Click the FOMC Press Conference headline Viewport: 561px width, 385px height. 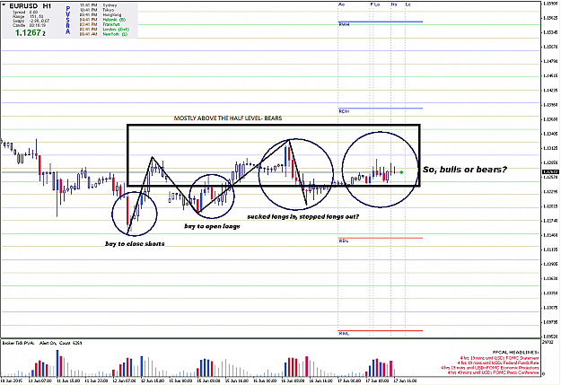[x=493, y=372]
